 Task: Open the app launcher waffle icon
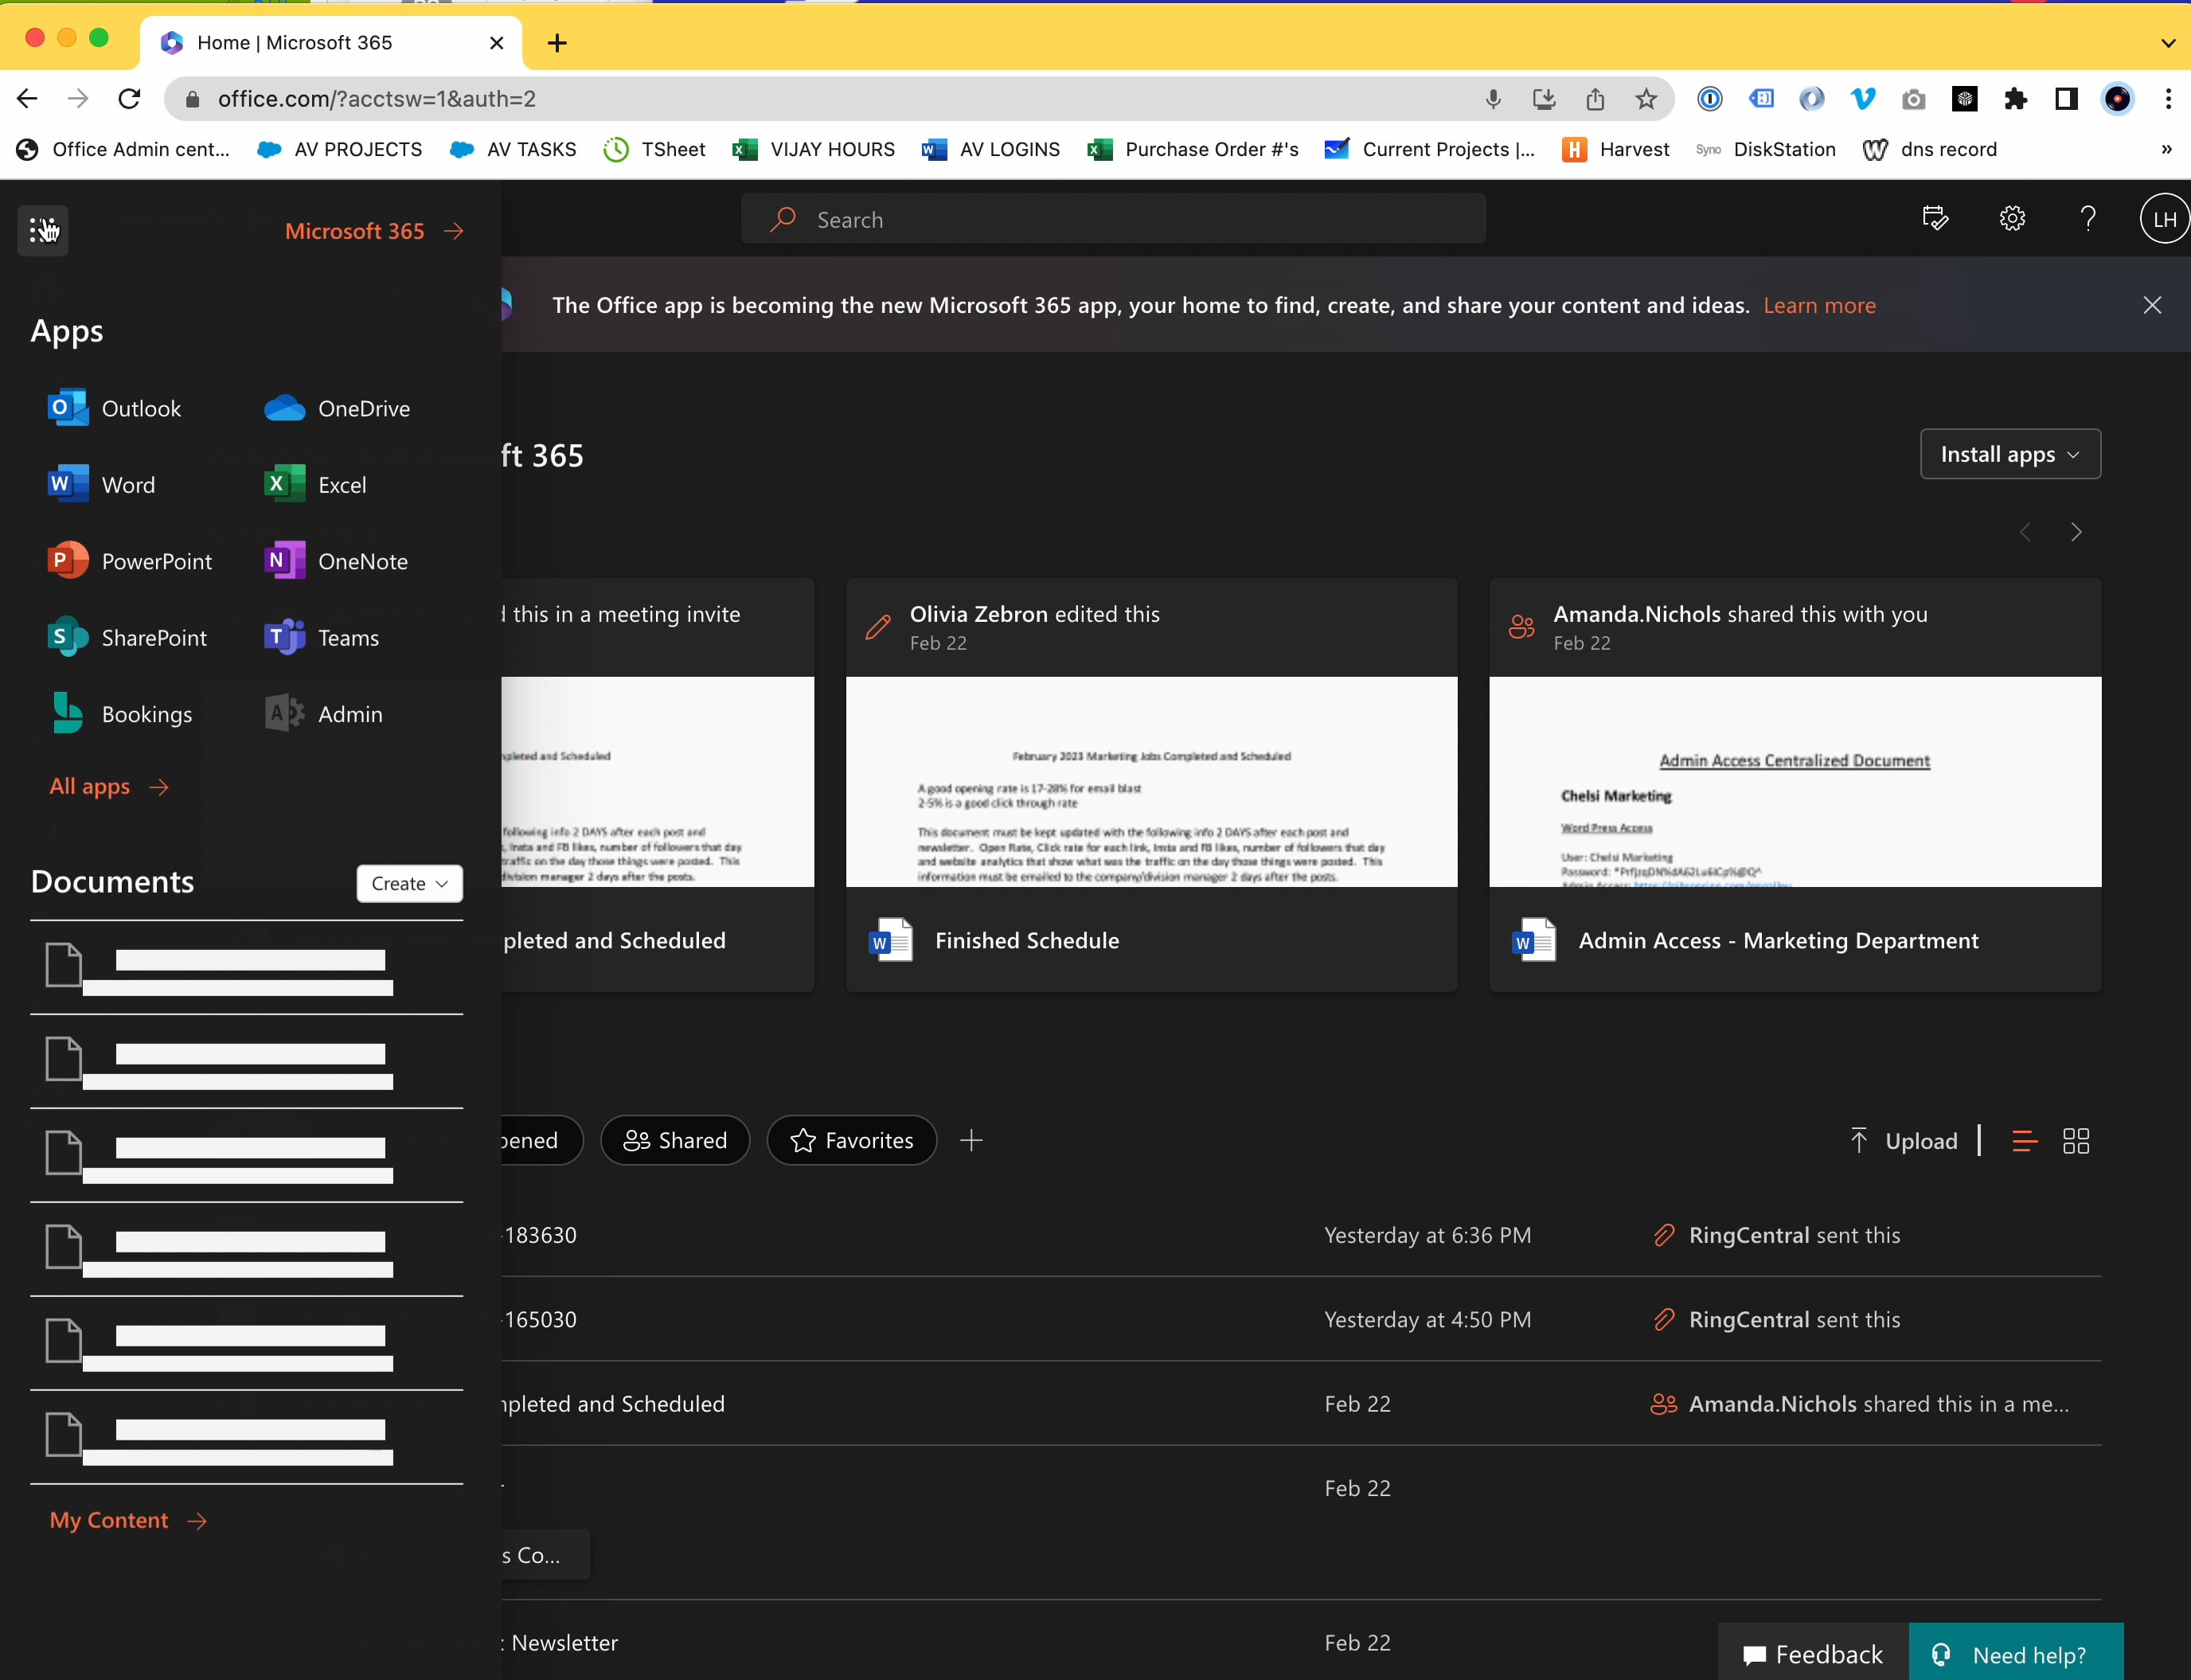[43, 230]
